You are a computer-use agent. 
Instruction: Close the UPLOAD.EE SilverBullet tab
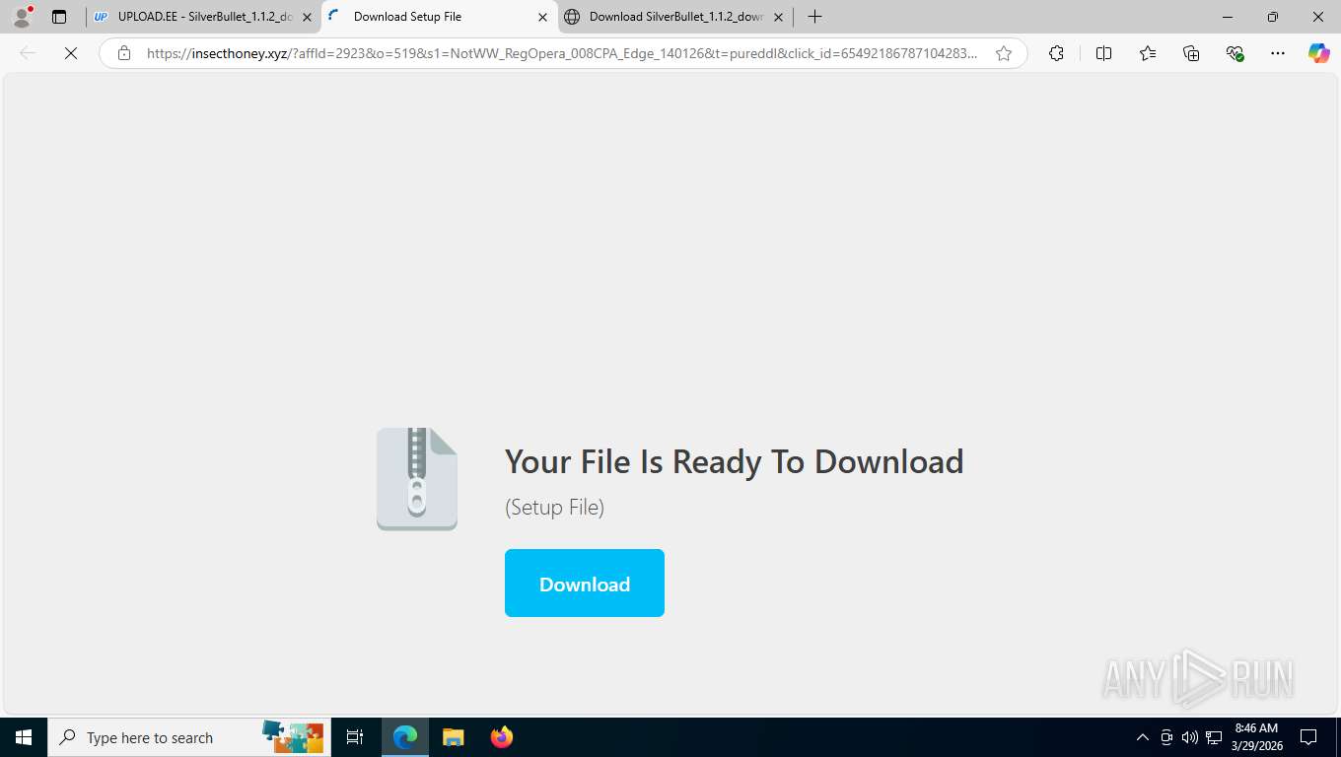[307, 17]
